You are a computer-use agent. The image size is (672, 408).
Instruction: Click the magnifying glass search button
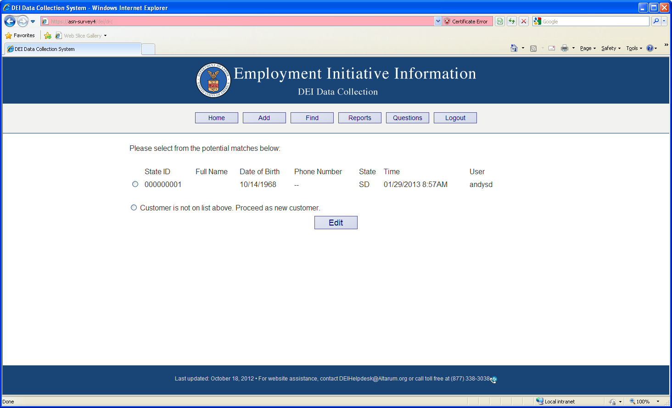point(656,21)
